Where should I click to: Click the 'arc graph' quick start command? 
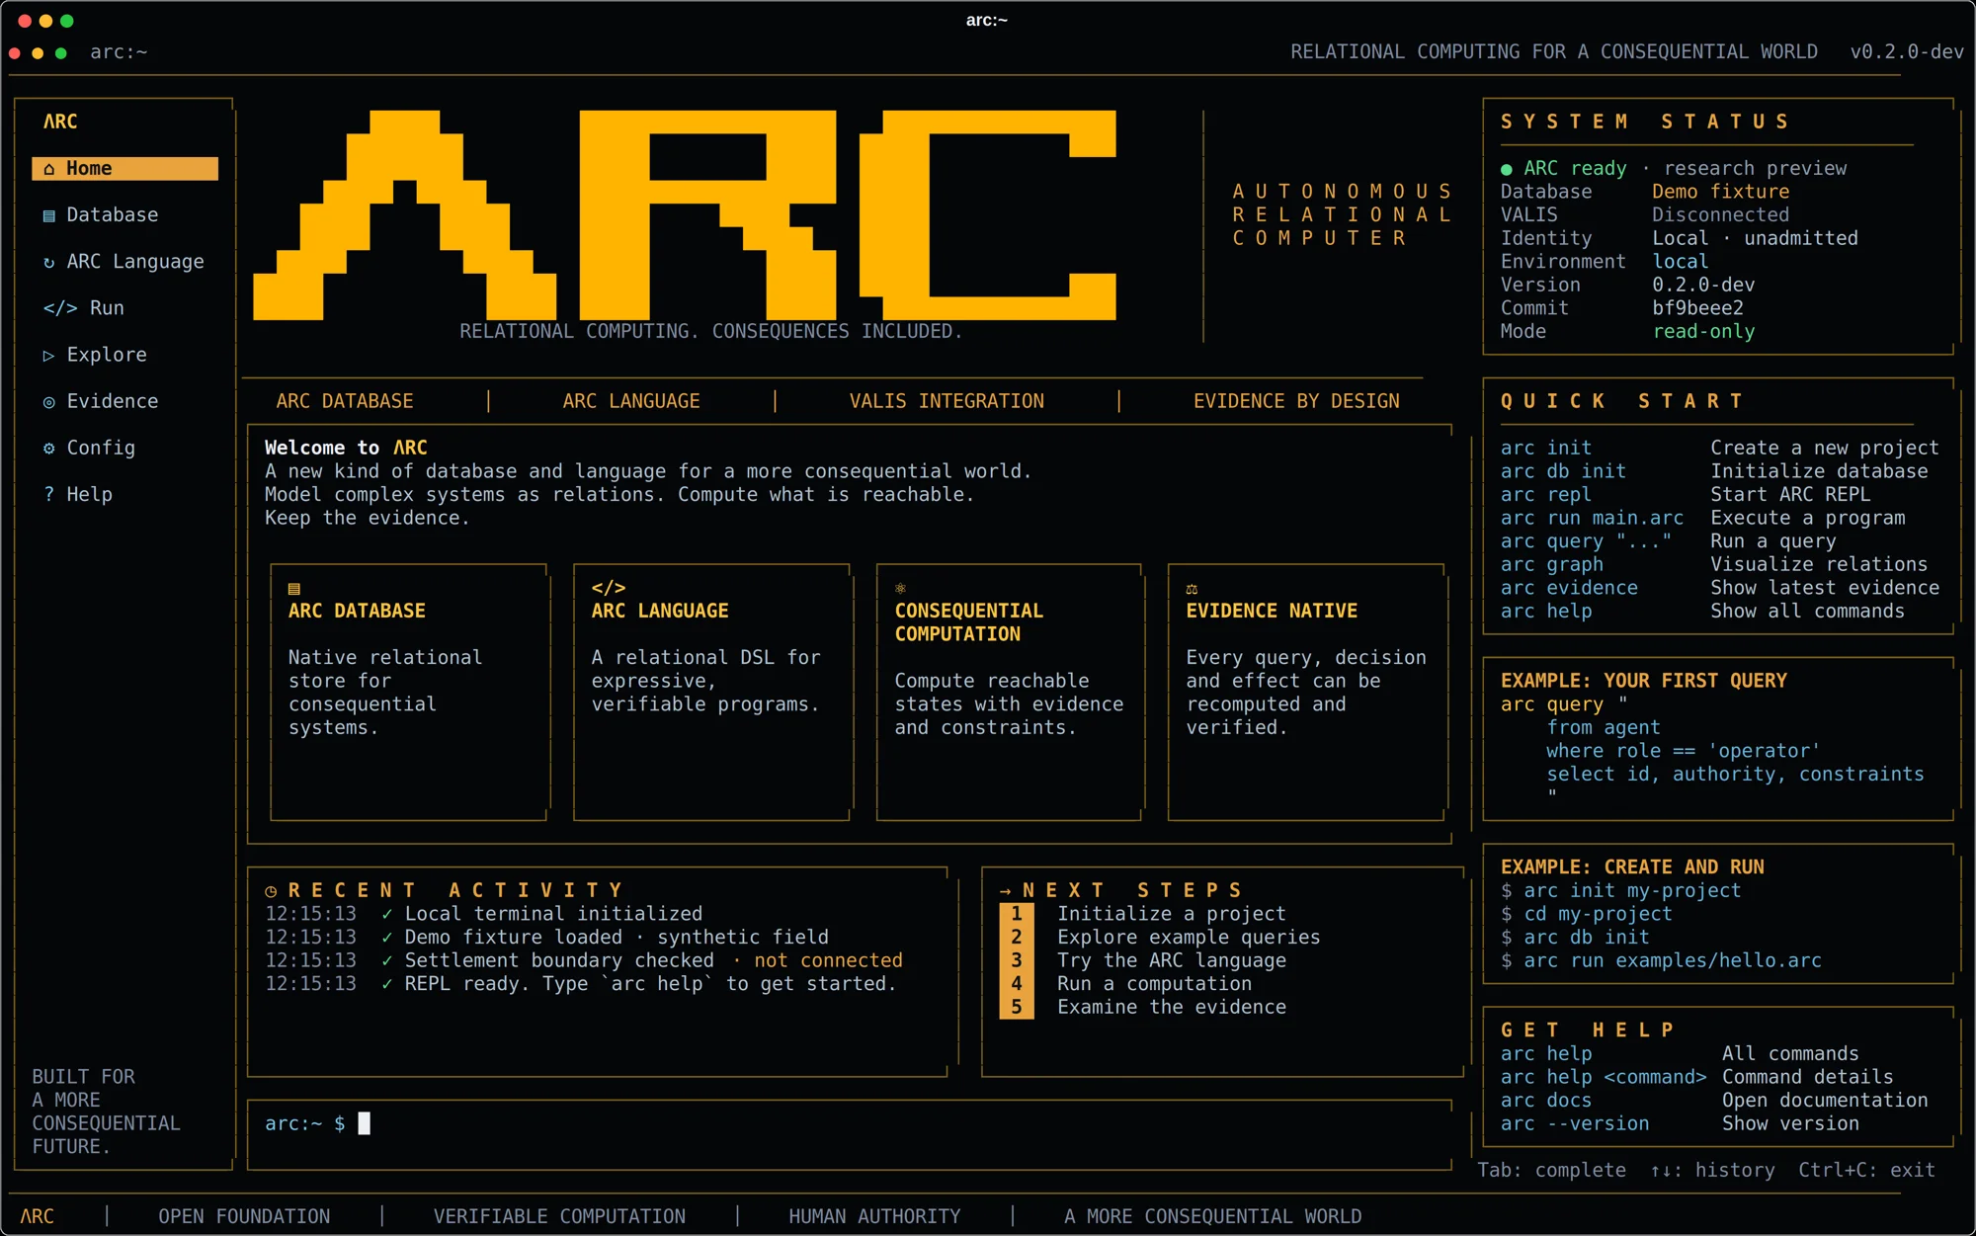pos(1552,564)
